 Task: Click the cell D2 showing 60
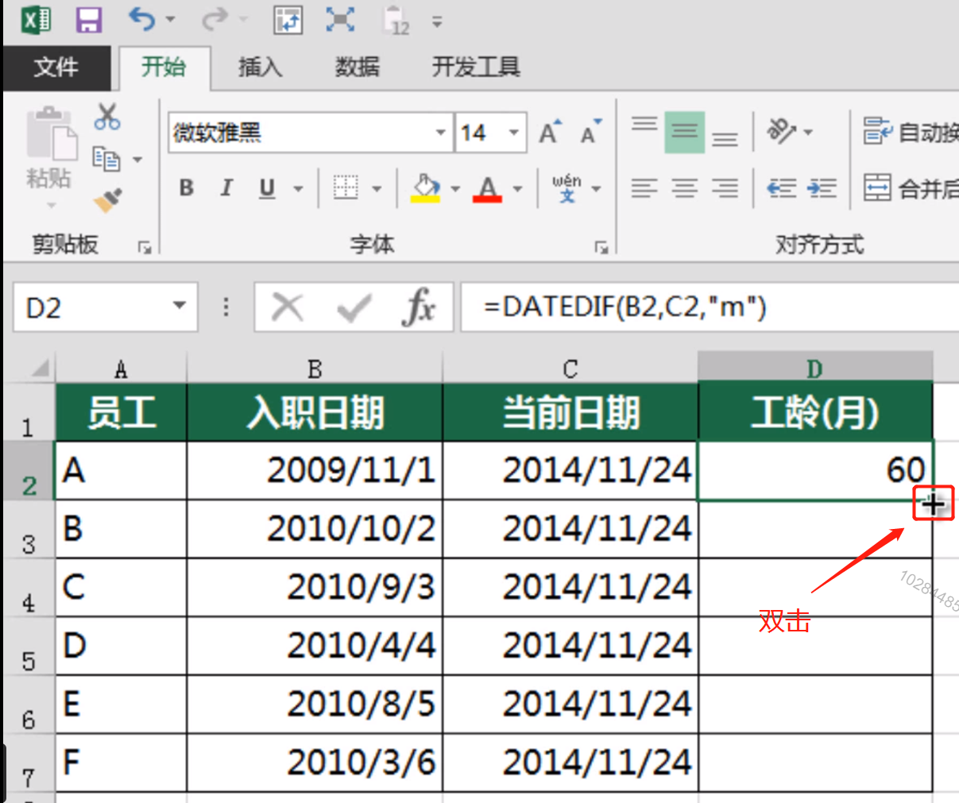click(815, 471)
